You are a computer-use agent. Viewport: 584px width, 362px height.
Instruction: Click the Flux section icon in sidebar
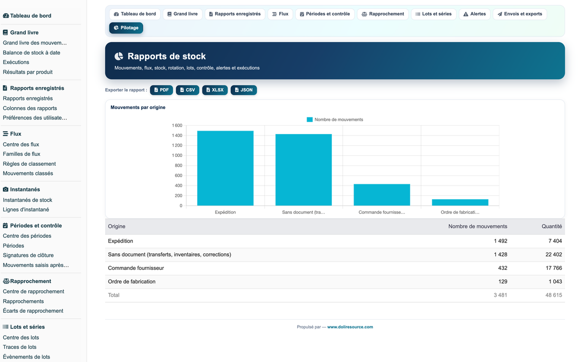[x=5, y=133]
